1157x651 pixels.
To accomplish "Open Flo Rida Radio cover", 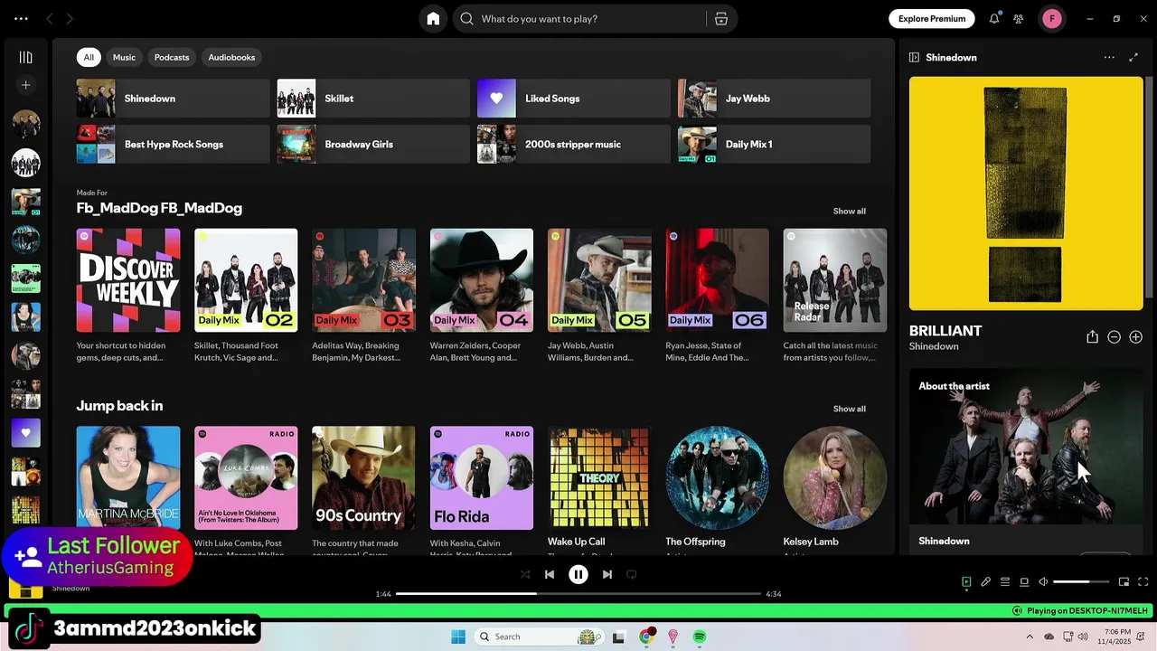I will point(482,478).
